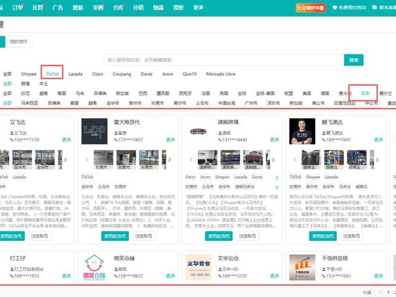This screenshot has width=396, height=297.
Task: Expand platform list on 速能跨境 card
Action: click(277, 178)
